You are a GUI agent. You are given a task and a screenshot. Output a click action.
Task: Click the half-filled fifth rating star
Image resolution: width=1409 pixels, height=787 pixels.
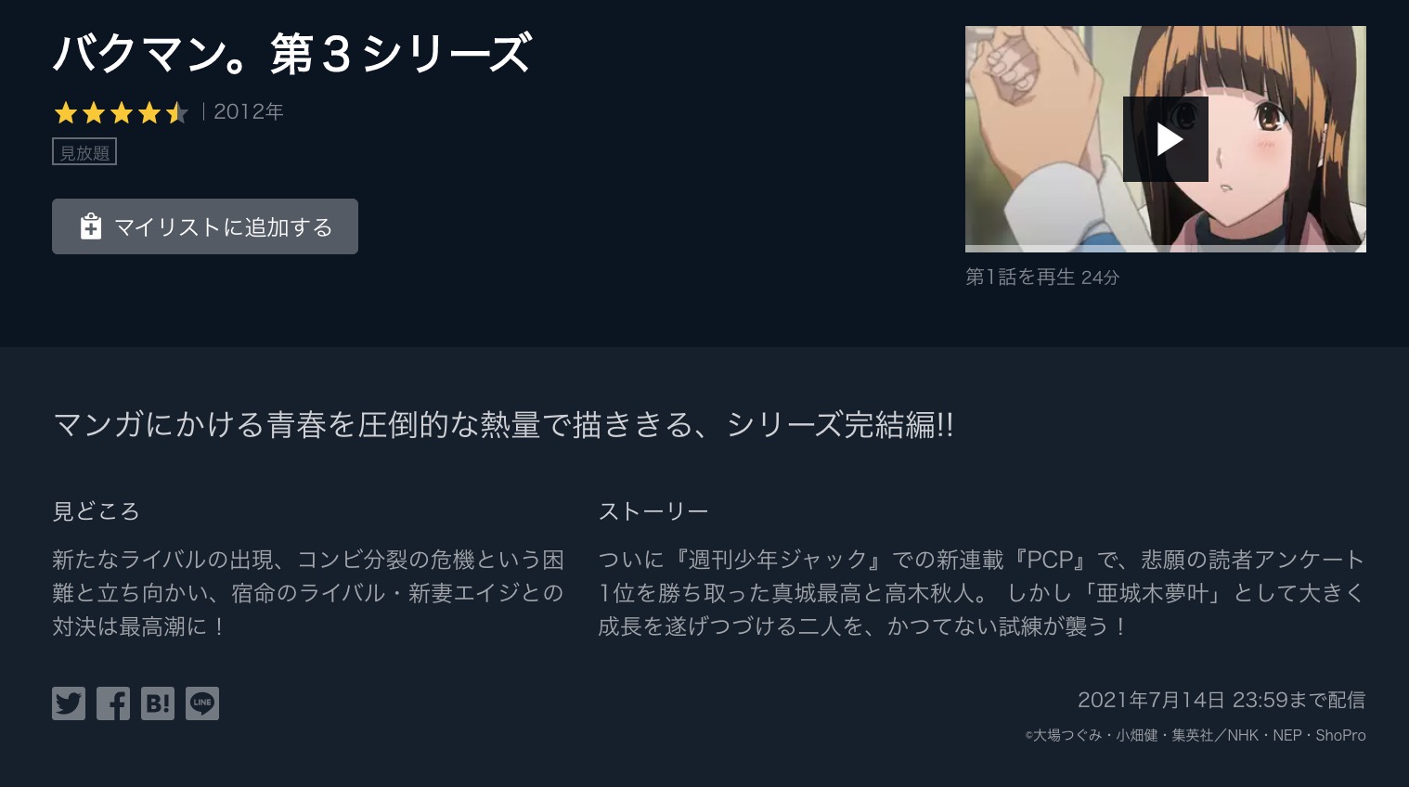[176, 113]
